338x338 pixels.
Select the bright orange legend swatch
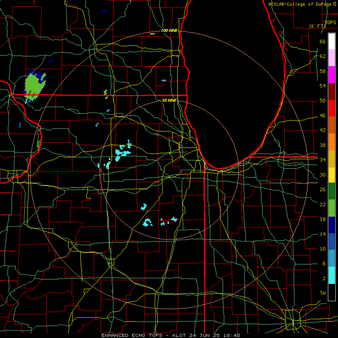pos(332,142)
